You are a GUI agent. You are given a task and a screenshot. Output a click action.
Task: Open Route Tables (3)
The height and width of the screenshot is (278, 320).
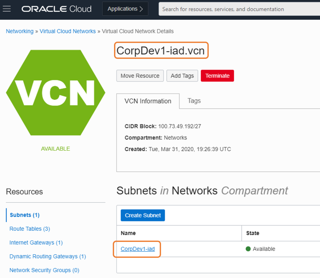tap(30, 229)
